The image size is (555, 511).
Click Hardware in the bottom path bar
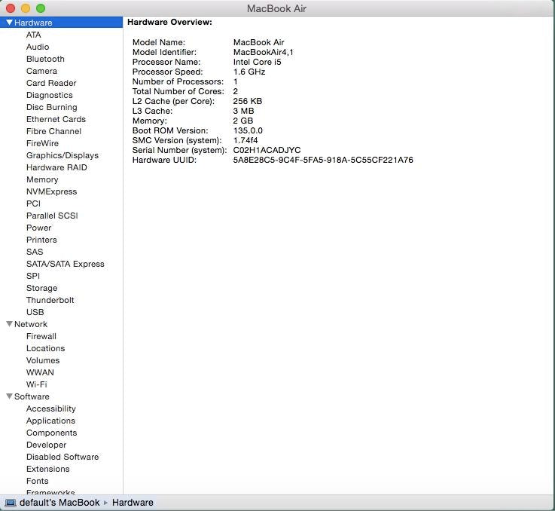[x=133, y=503]
